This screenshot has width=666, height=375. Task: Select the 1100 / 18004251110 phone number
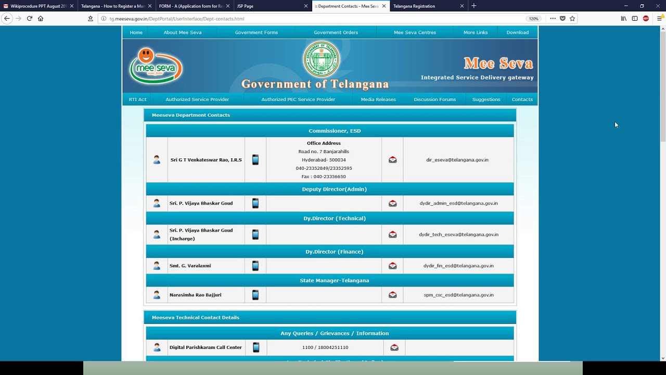tap(325, 347)
